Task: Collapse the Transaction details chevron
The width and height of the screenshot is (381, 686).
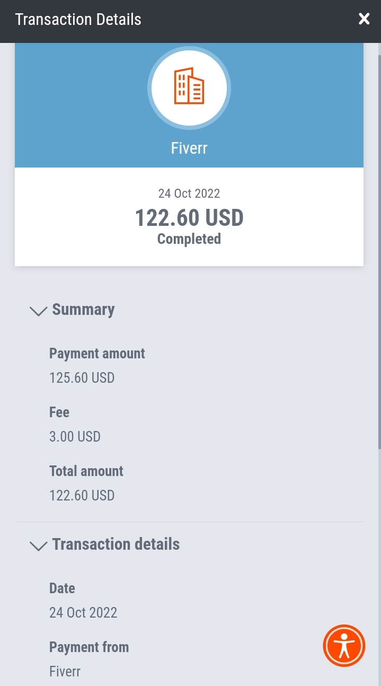Action: [x=39, y=546]
